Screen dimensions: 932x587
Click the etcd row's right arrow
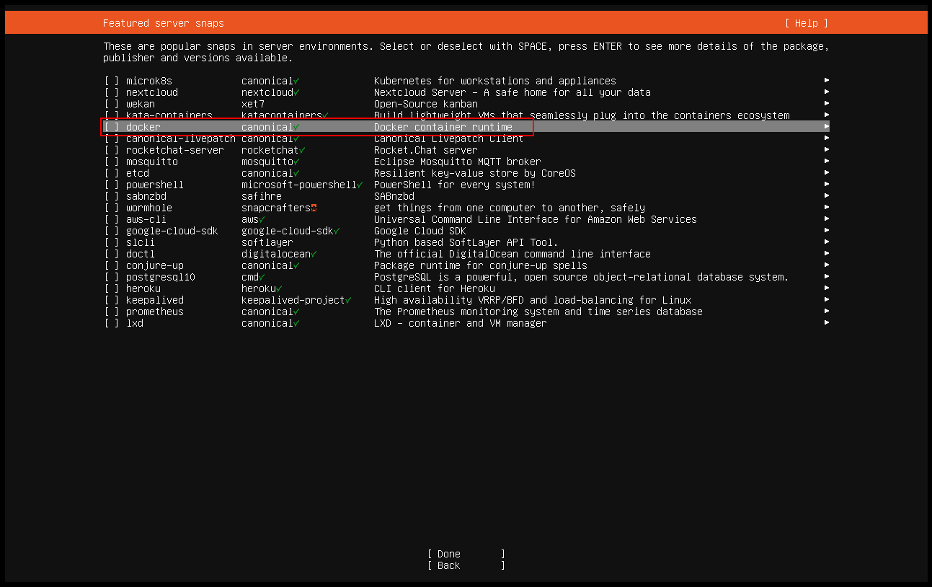(827, 173)
